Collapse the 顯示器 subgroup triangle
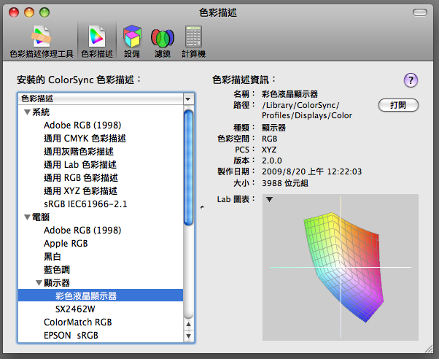This screenshot has height=359, width=439. point(39,283)
